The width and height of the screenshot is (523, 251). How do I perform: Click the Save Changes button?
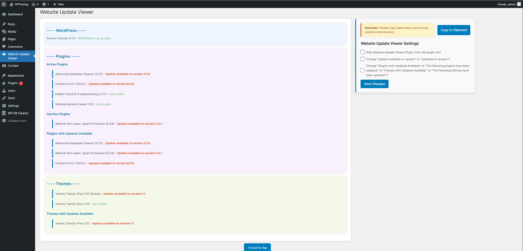click(374, 84)
